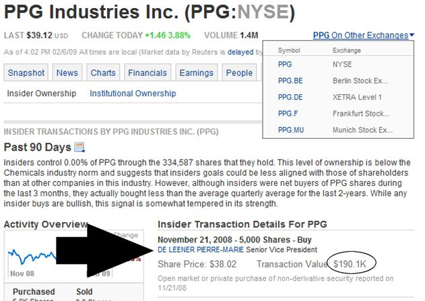Image resolution: width=425 pixels, height=301 pixels.
Task: Open the Charts tab
Action: pyautogui.click(x=103, y=73)
